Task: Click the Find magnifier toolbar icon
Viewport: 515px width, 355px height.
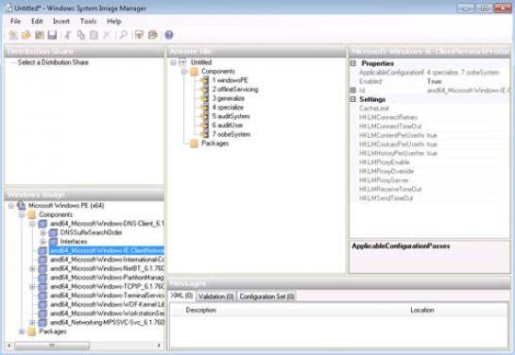Action: (x=123, y=35)
